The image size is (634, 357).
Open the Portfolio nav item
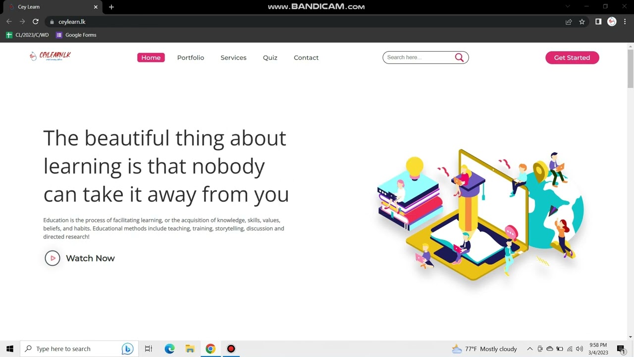coord(191,58)
